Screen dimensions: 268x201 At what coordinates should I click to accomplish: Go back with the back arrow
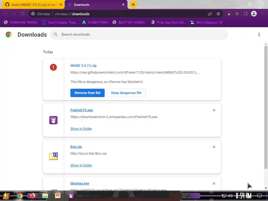coord(6,14)
